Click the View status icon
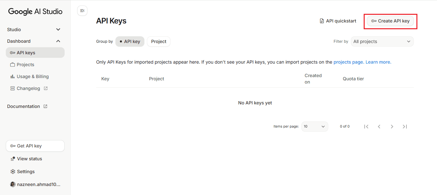The width and height of the screenshot is (437, 195). click(x=13, y=159)
